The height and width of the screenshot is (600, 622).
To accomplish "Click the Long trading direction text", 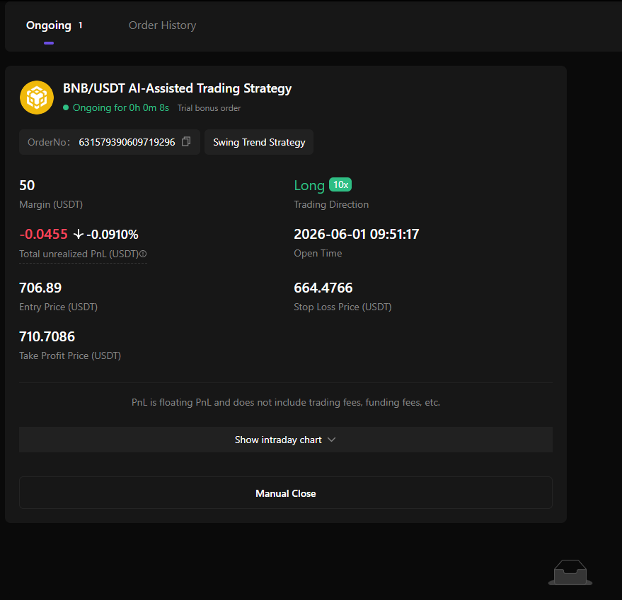I will point(309,185).
